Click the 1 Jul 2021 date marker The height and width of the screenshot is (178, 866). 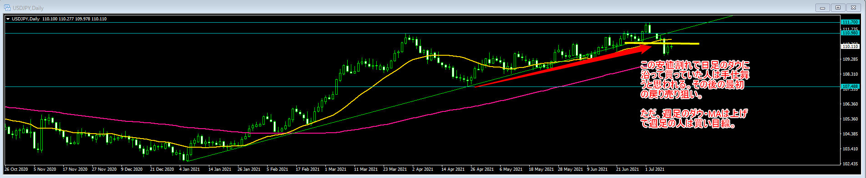coord(655,169)
